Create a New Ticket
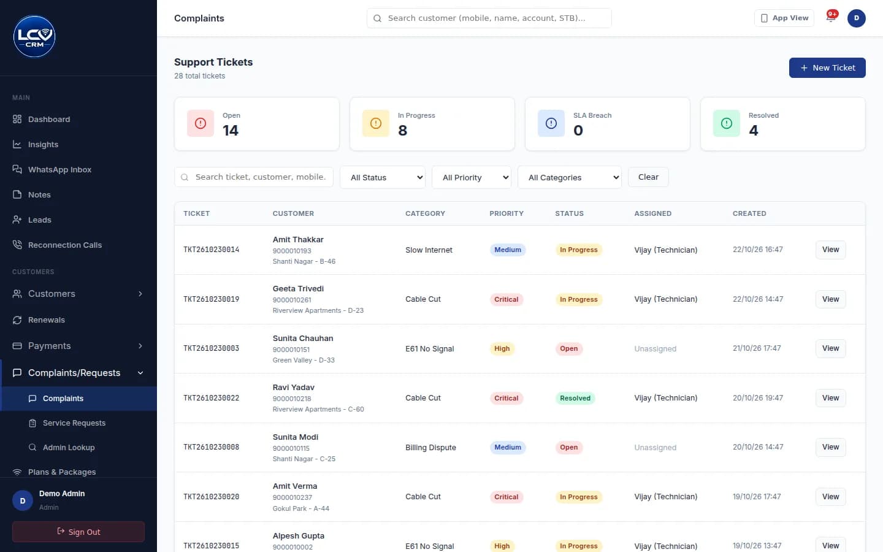883x552 pixels. 827,68
